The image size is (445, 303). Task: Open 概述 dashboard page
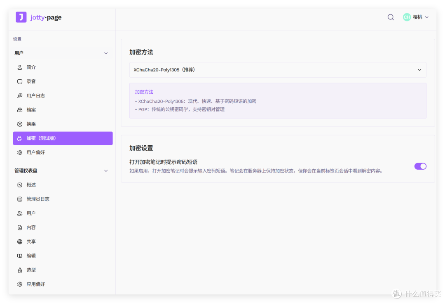(x=63, y=185)
